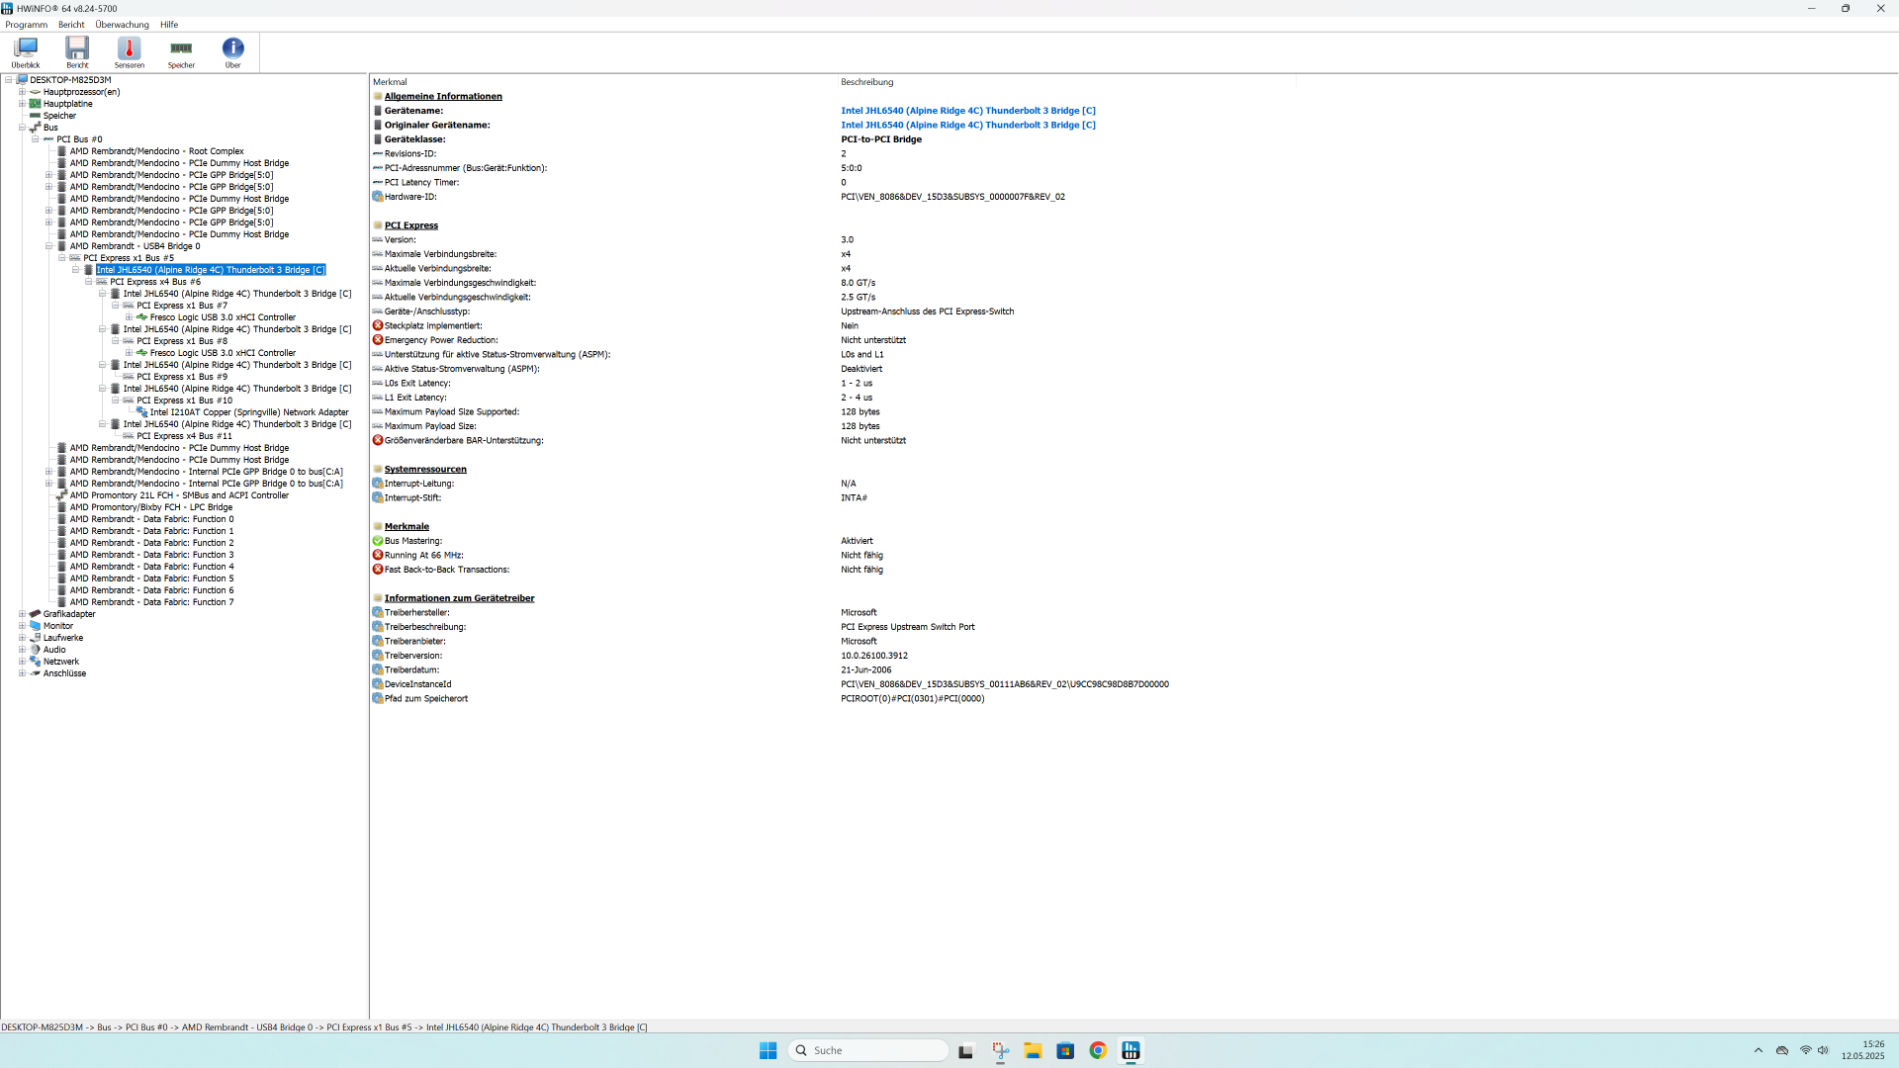Select the Audio speaker icon in tree
The image size is (1899, 1068).
[x=36, y=650]
